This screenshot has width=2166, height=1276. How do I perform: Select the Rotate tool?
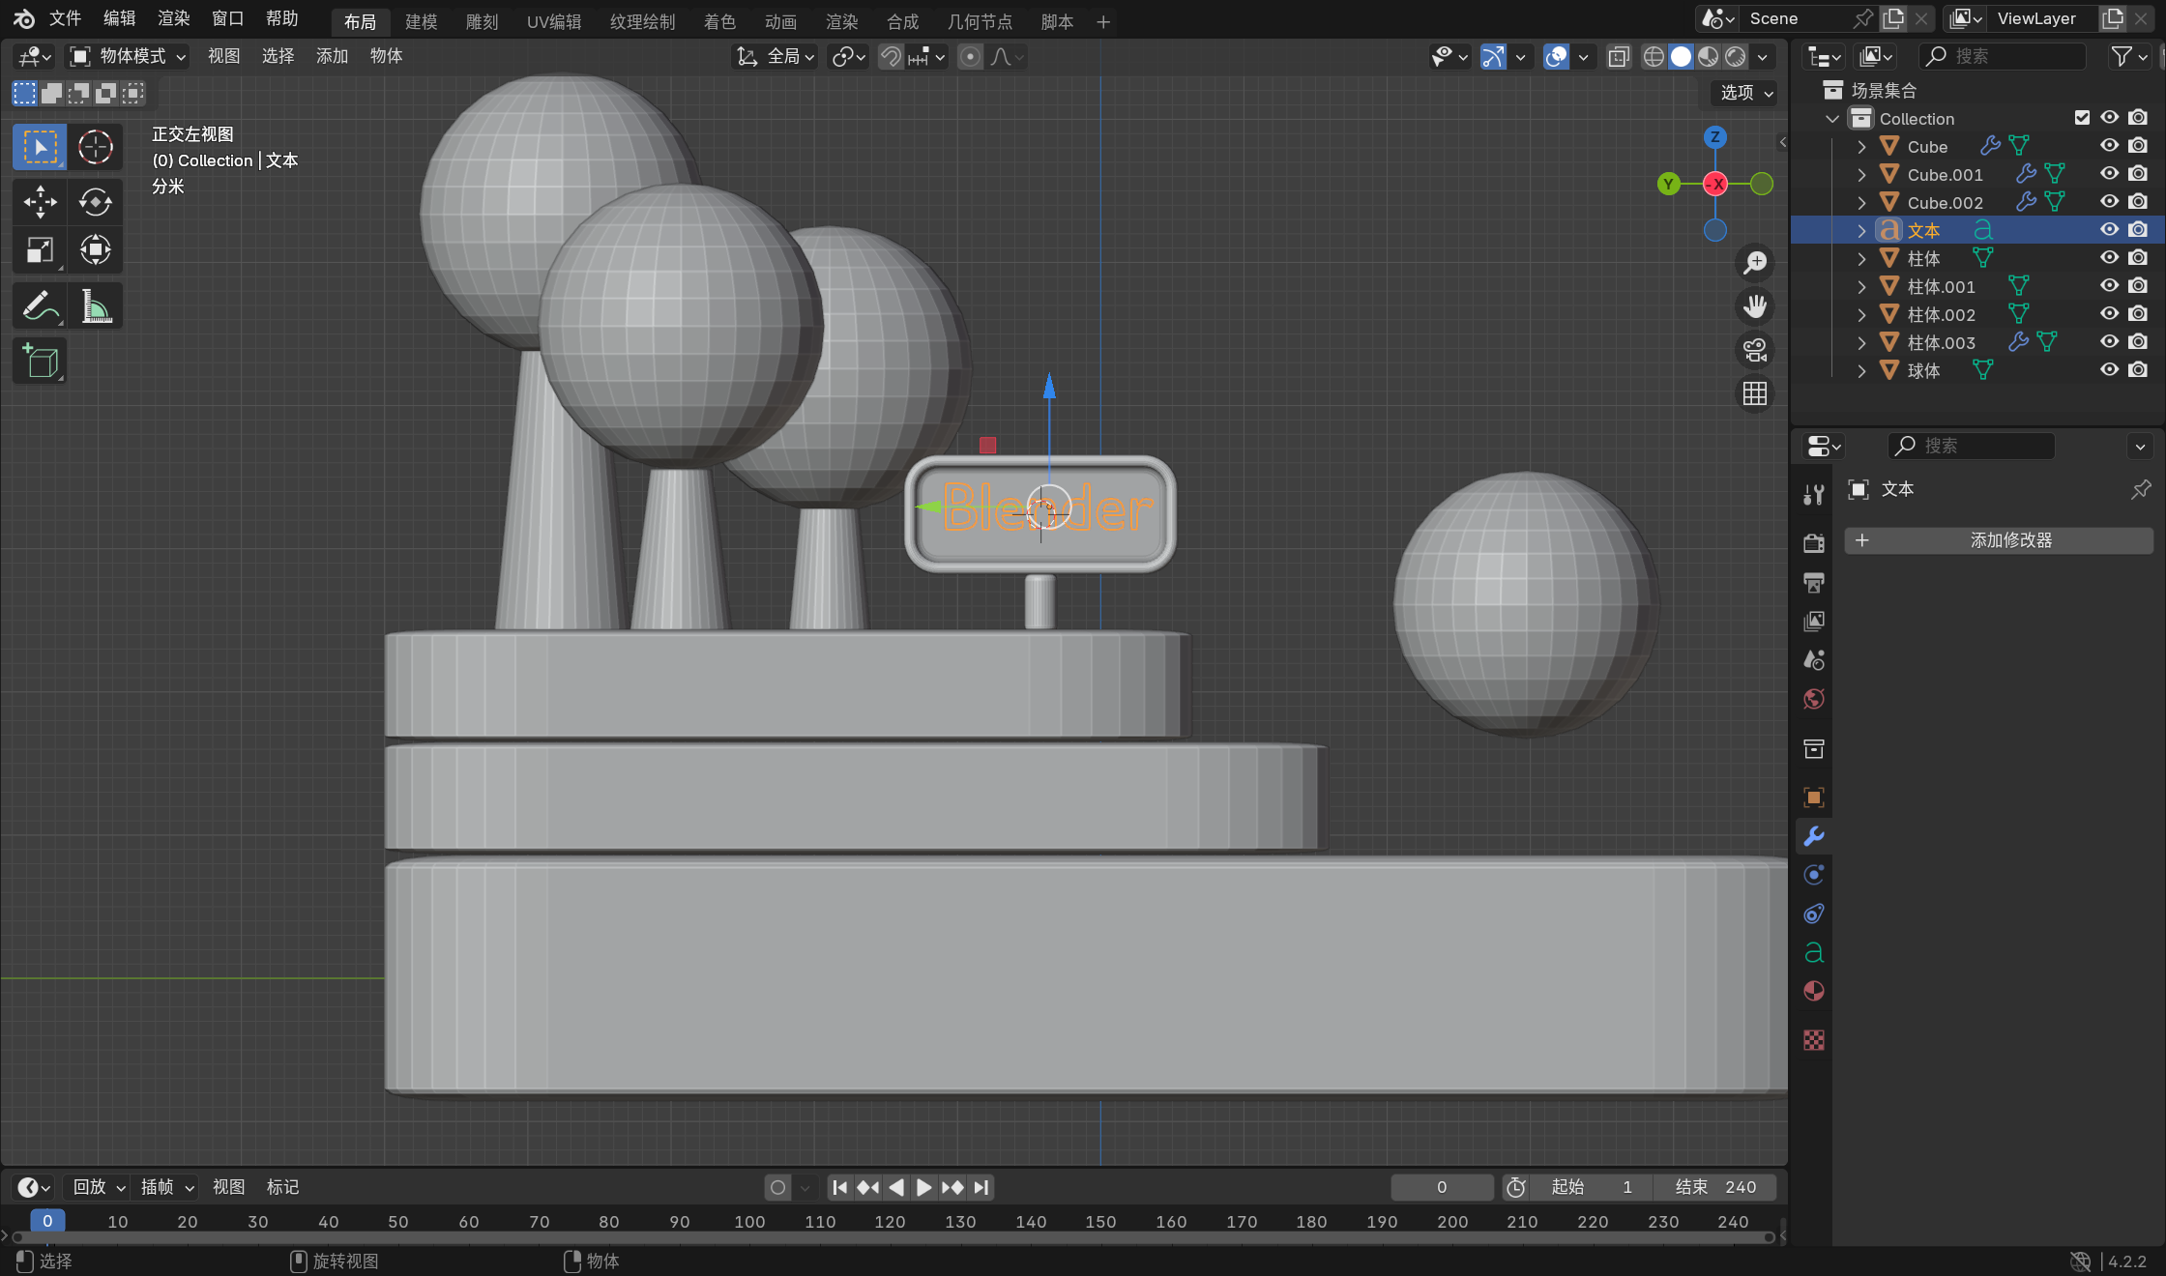tap(95, 202)
